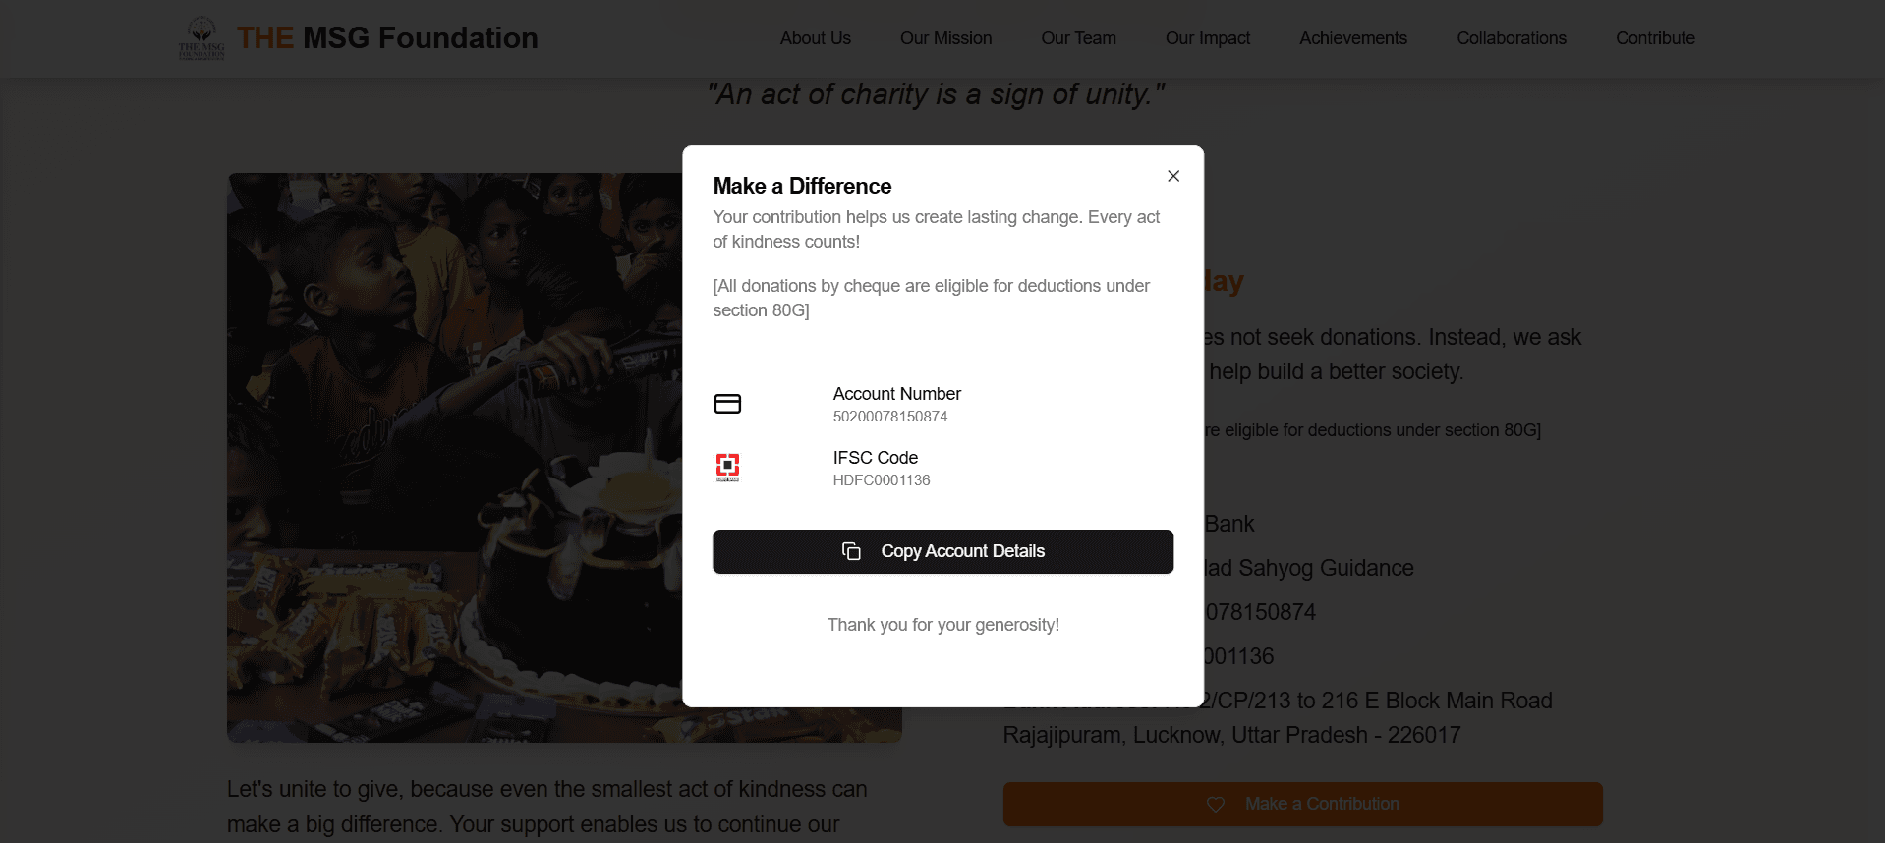Click the Make a Difference heading
Viewport: 1885px width, 843px height.
(x=802, y=186)
